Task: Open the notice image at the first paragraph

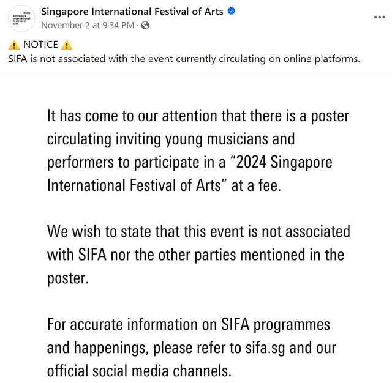Action: tap(198, 151)
